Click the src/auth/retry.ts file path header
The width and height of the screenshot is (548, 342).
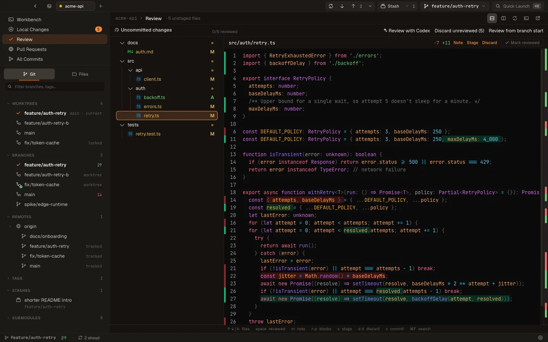(252, 43)
